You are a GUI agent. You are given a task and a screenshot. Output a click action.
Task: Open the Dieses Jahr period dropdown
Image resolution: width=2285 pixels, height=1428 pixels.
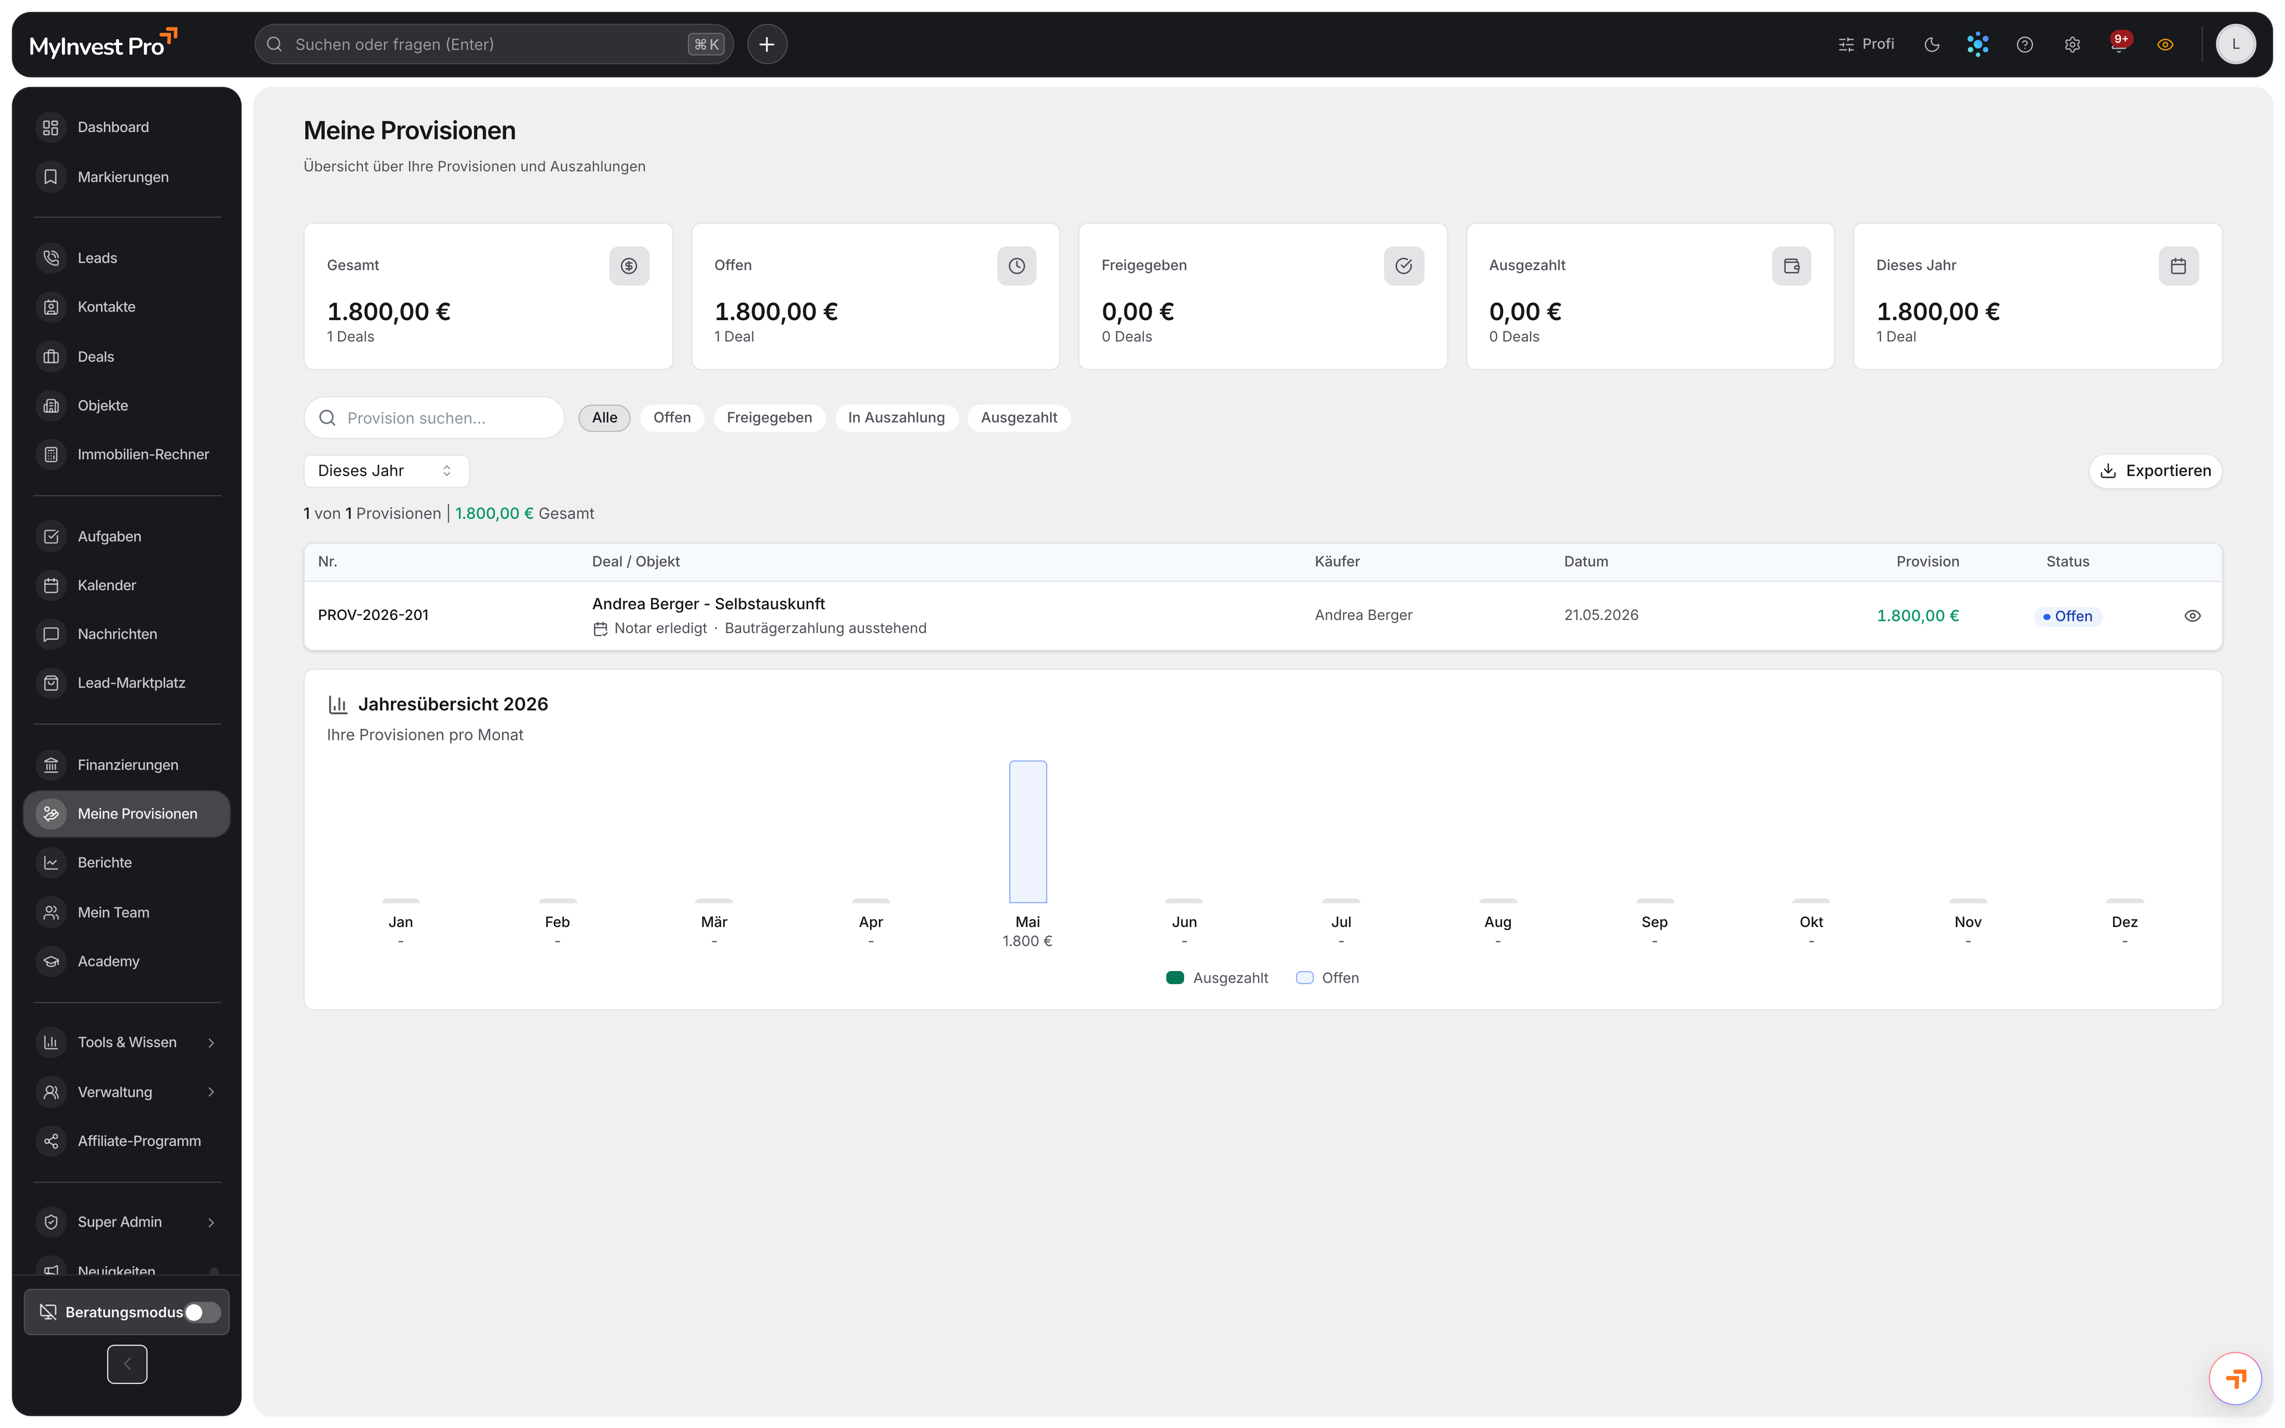(386, 470)
